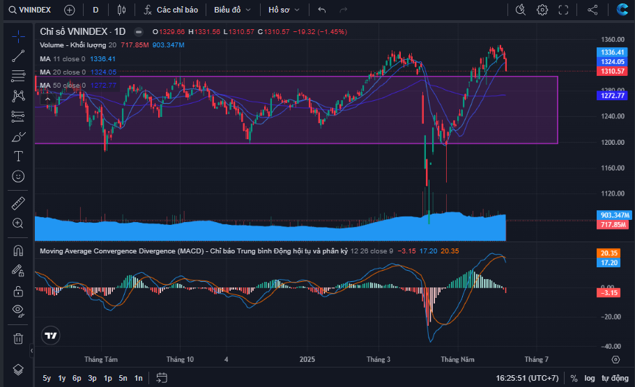
Task: Click the 20.35 MACD signal label
Action: [609, 253]
